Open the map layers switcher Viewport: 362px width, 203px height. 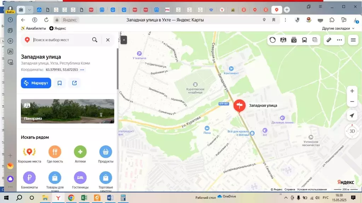pos(315,40)
